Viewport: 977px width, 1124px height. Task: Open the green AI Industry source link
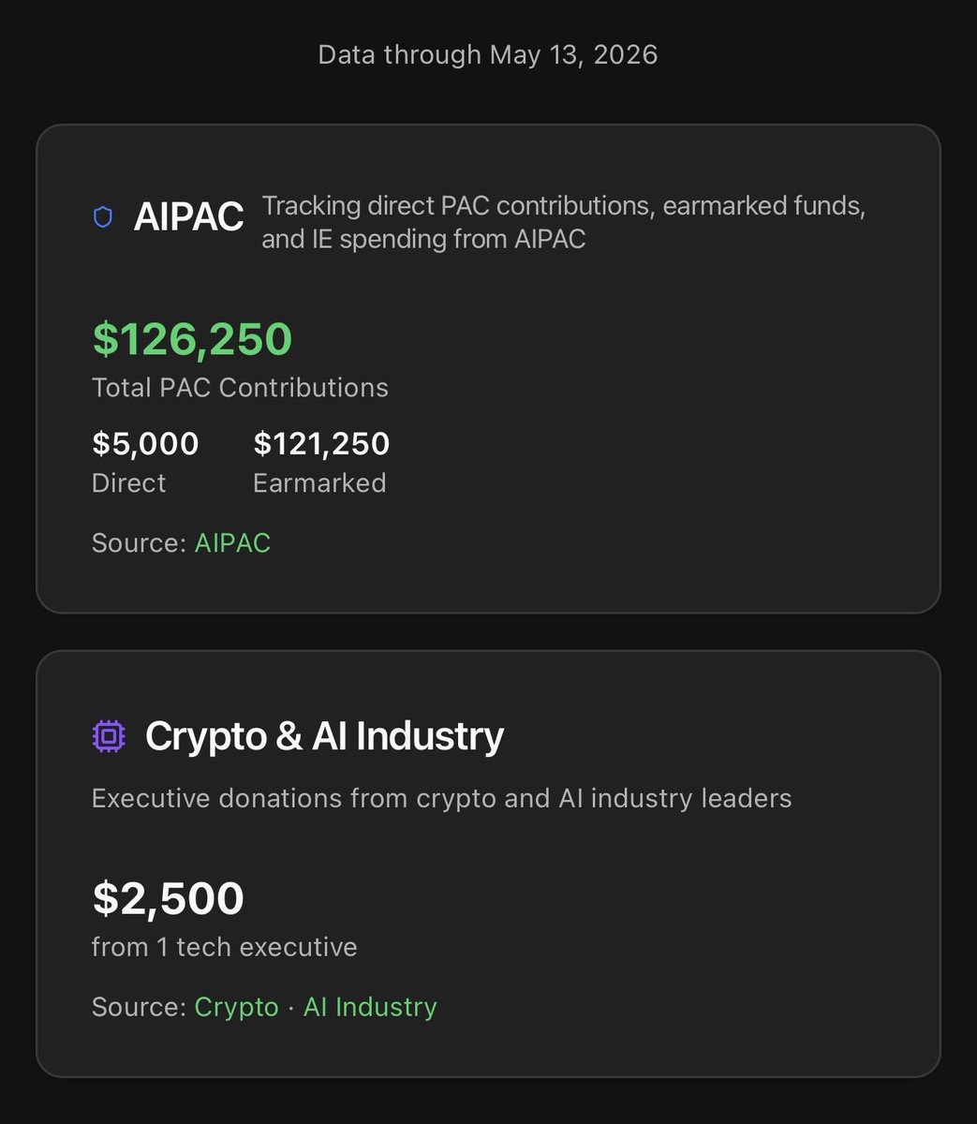tap(370, 1007)
